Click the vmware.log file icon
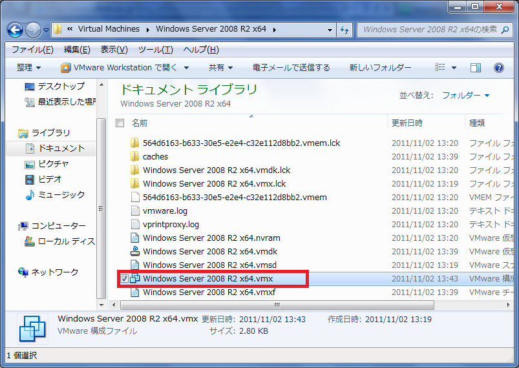Viewport: 519px width, 368px height. tap(135, 210)
